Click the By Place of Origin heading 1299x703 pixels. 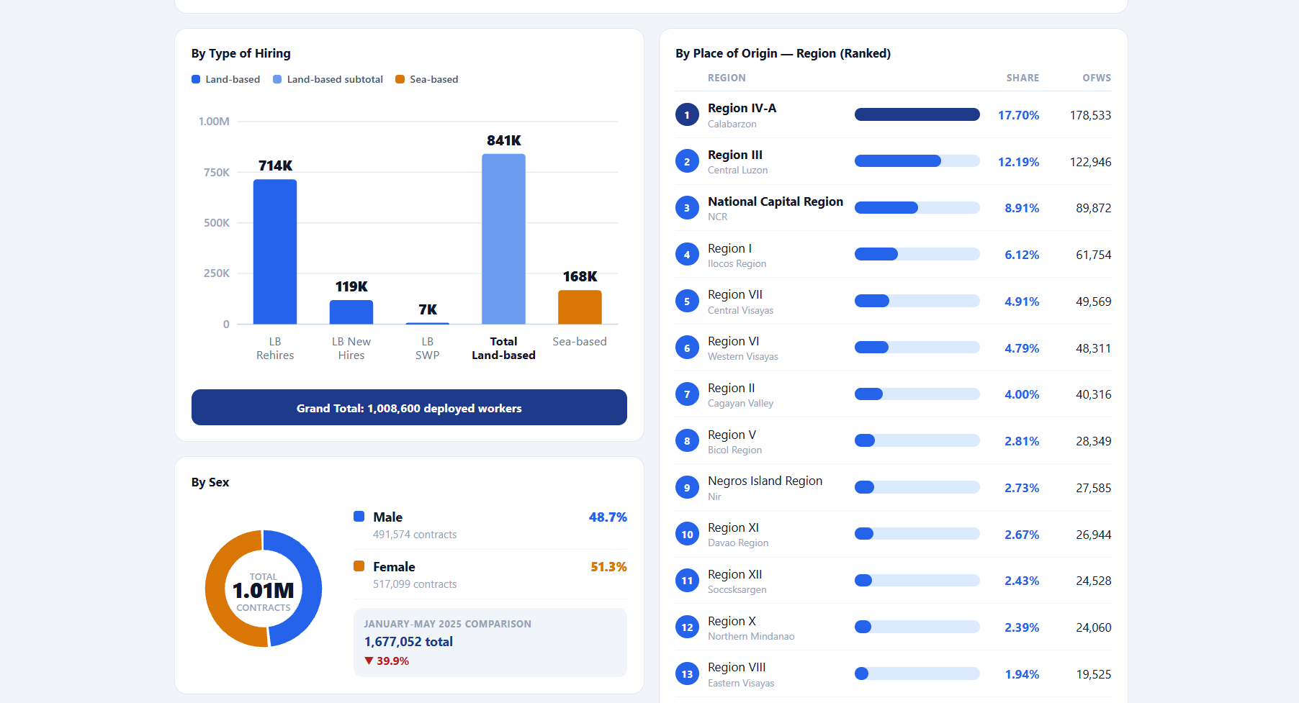click(783, 53)
